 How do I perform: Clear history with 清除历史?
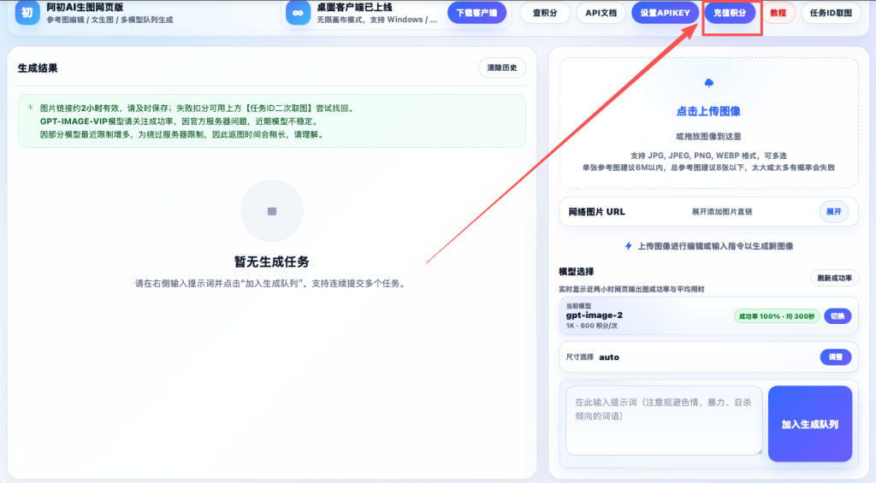click(501, 68)
